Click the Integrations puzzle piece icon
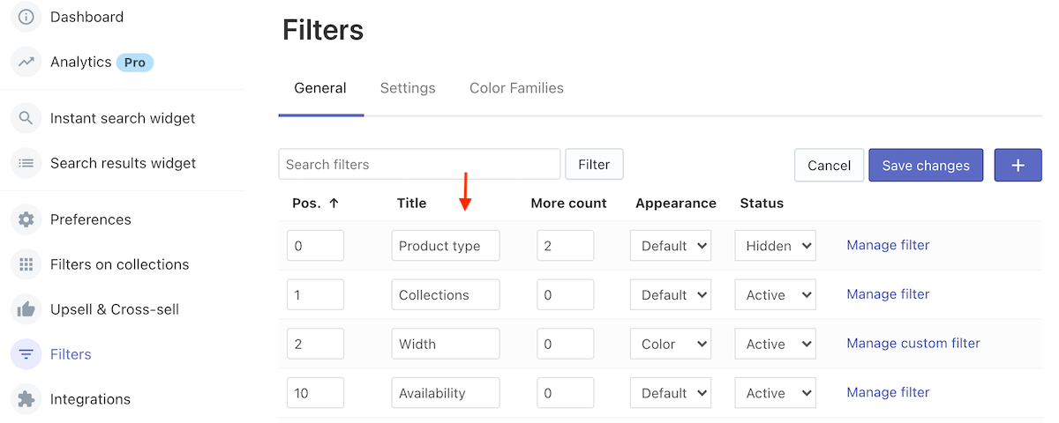 click(x=26, y=399)
